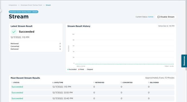Screen dimensions: 187x102
Task: Click the Stream Result History title
Action: (79, 26)
